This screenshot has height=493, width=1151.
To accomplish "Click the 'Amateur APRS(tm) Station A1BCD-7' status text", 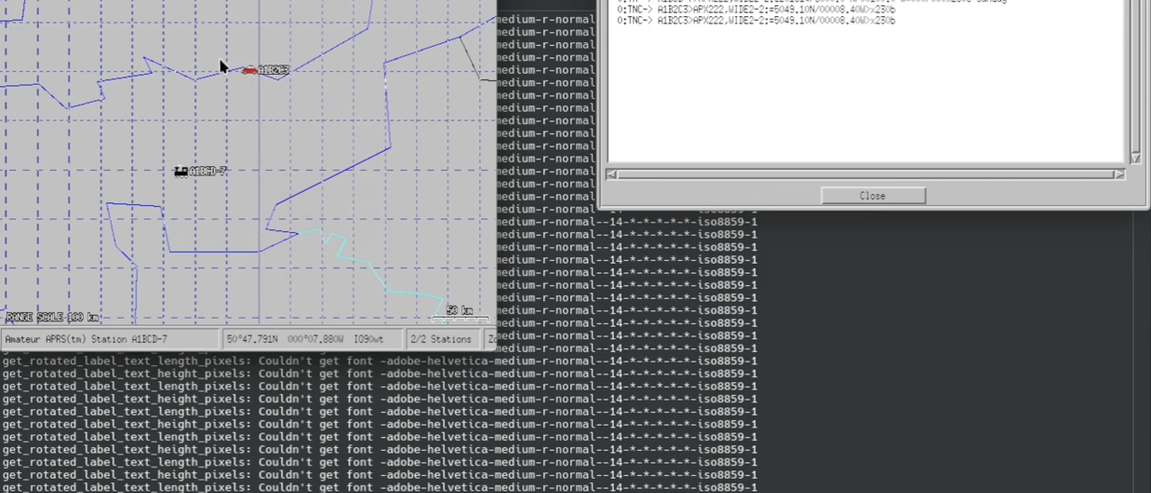I will point(86,339).
